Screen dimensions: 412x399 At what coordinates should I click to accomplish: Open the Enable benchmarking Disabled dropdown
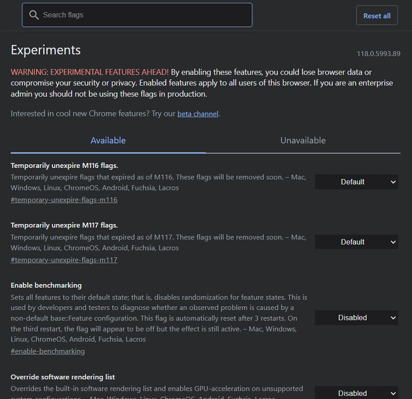click(x=356, y=318)
